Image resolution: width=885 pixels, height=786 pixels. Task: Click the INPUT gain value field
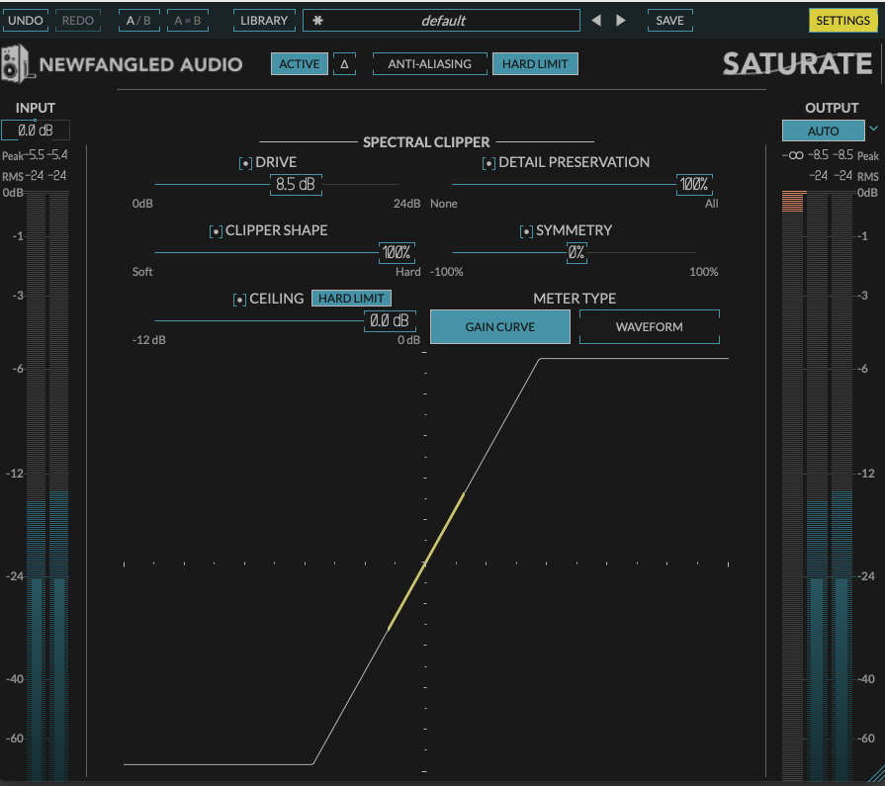[35, 130]
